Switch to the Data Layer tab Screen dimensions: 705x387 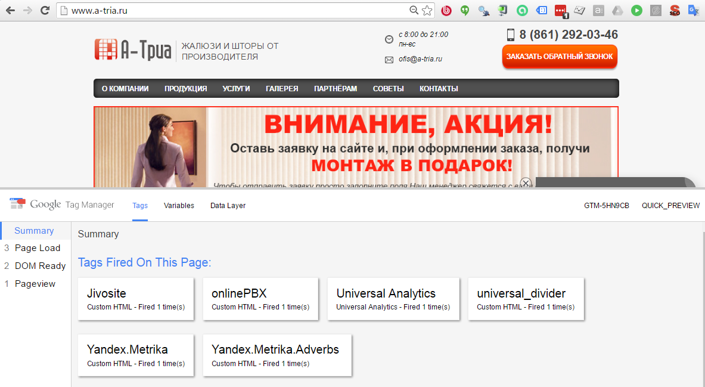tap(228, 206)
